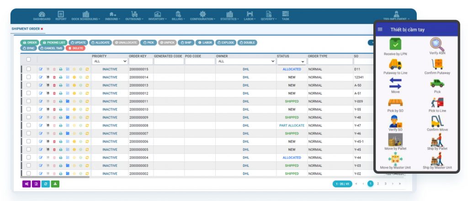Tap the Pick by SO pallet icon

click(395, 103)
